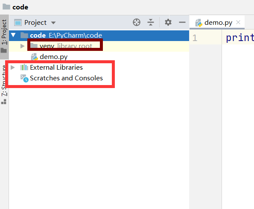
Task: Collapse all with the collapse-all icon
Action: tap(151, 22)
